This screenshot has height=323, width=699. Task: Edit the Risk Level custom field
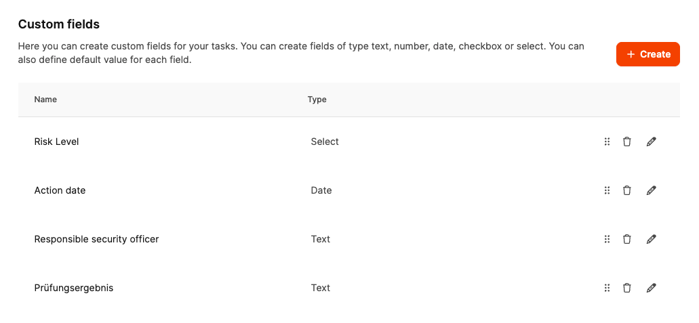[x=652, y=142]
